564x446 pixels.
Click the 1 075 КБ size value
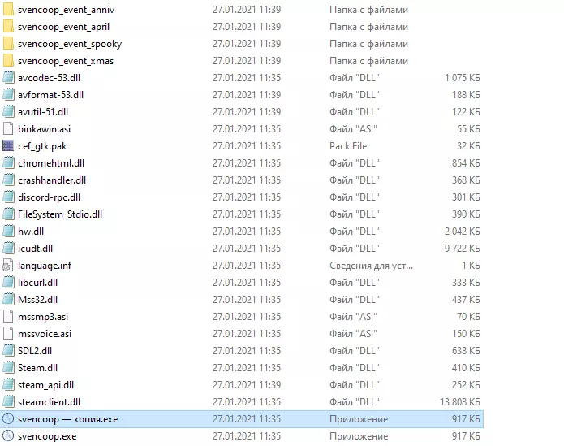pyautogui.click(x=463, y=78)
